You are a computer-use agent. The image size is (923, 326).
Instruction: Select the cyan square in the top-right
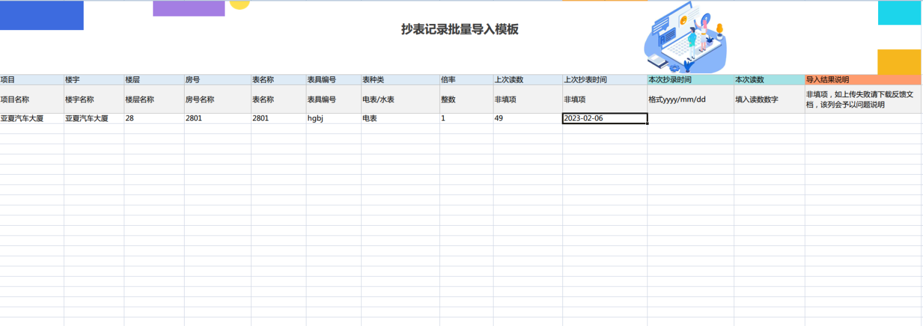click(x=899, y=13)
